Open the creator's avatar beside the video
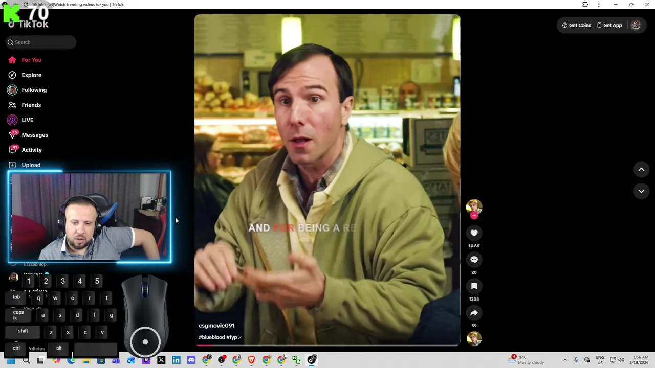Image resolution: width=655 pixels, height=368 pixels. [474, 206]
